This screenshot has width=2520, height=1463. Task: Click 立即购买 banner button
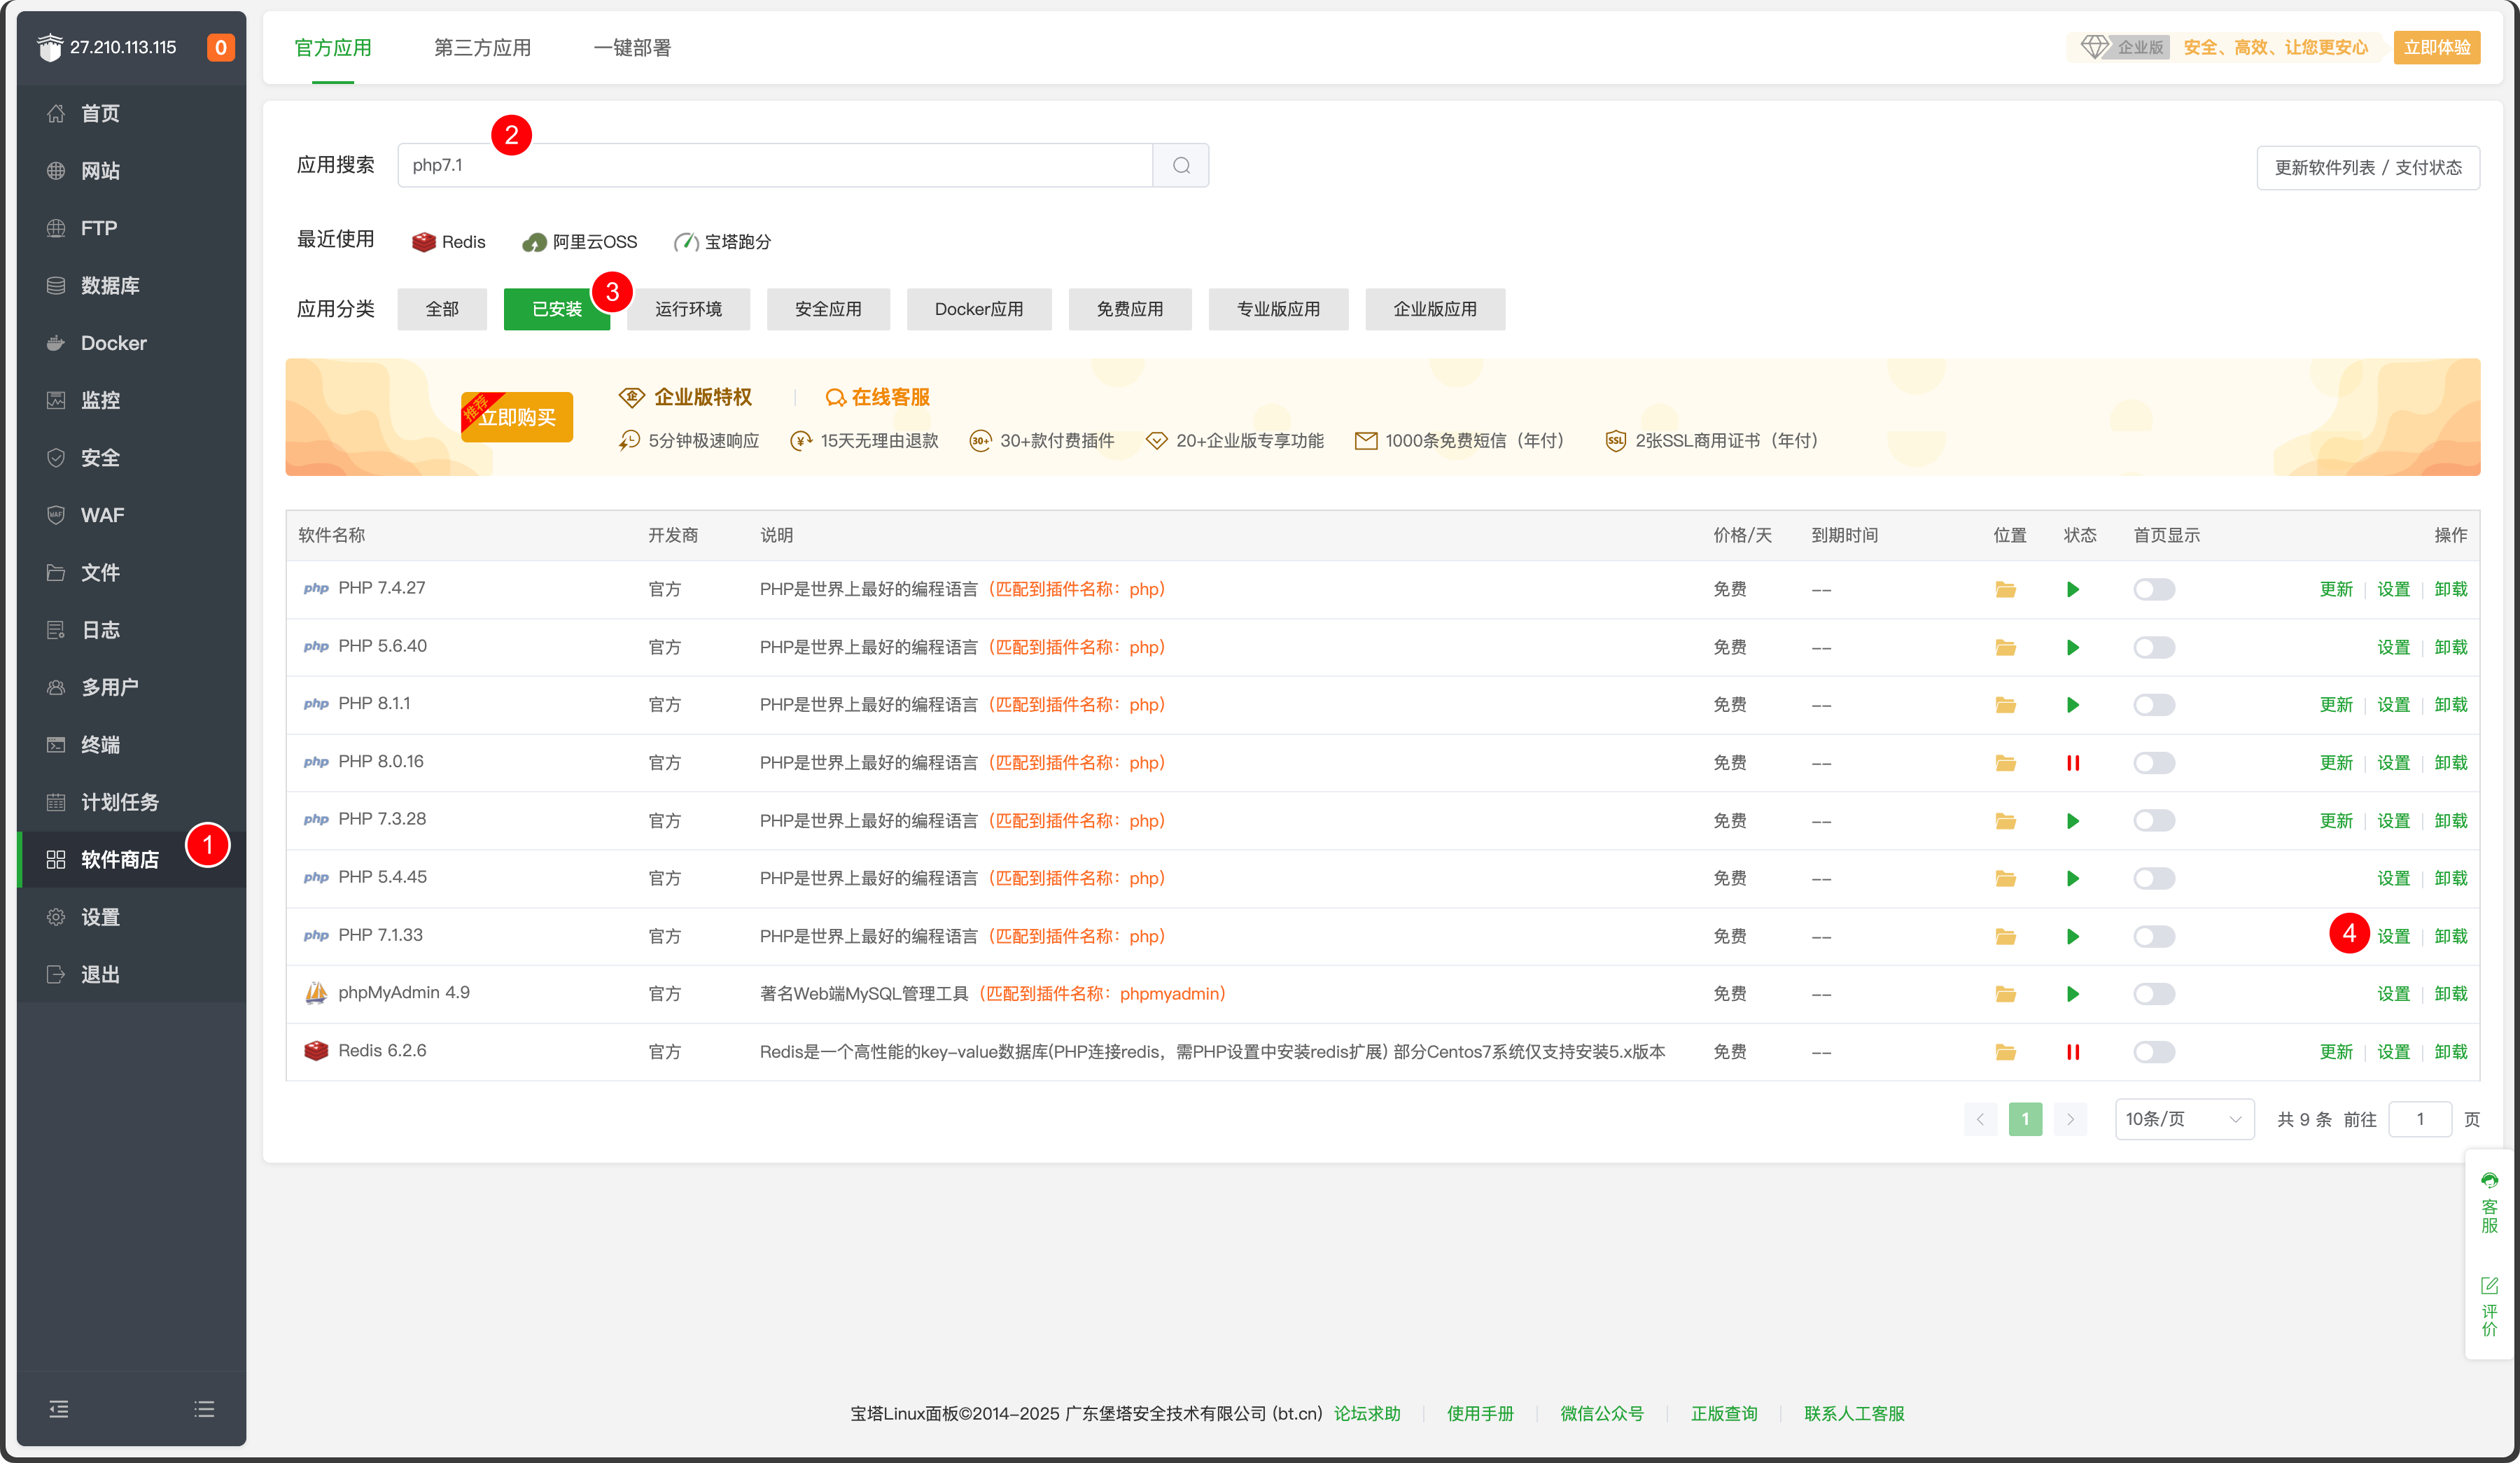[517, 417]
